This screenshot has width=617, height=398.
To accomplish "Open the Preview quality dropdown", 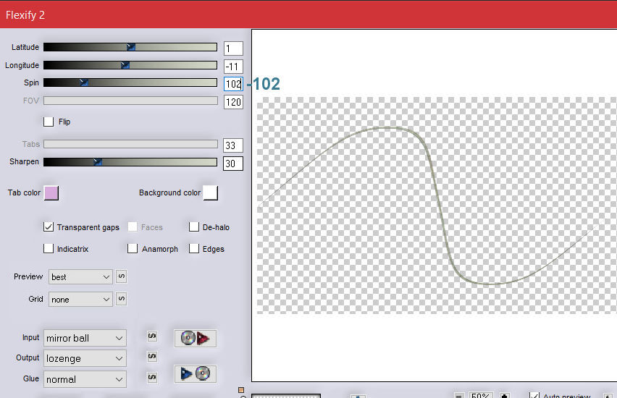I will 80,277.
